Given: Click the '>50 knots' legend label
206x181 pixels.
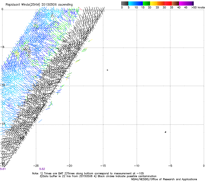Looking at the screenshot, I should click(x=198, y=8).
